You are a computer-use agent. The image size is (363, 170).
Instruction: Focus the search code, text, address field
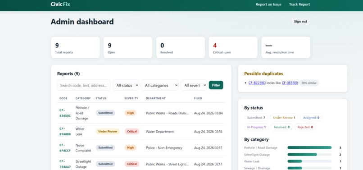tap(84, 85)
